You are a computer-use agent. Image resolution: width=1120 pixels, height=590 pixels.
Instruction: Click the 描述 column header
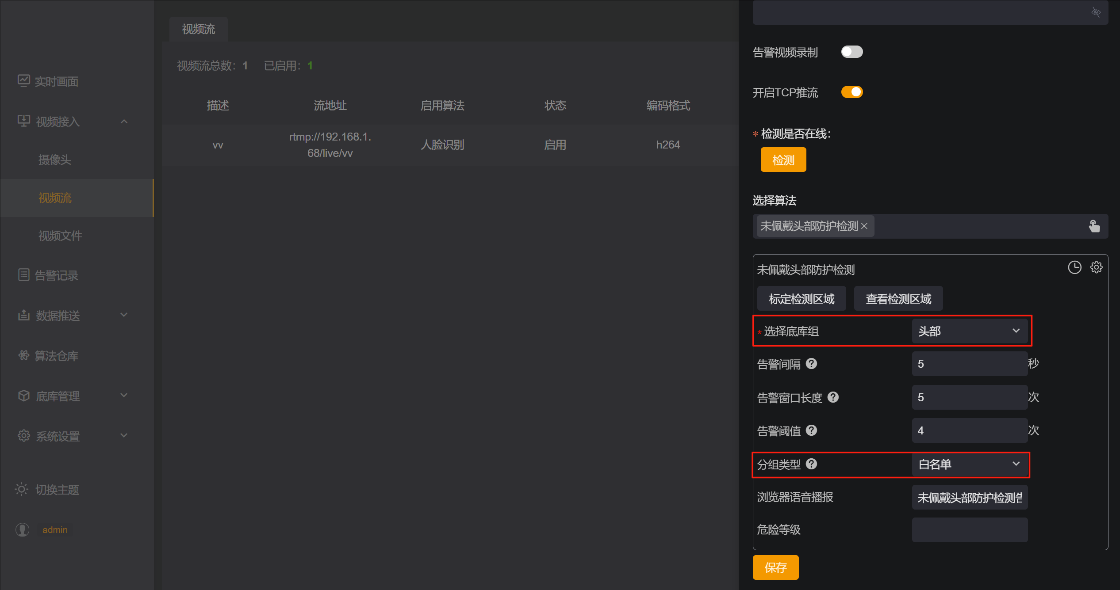[218, 105]
